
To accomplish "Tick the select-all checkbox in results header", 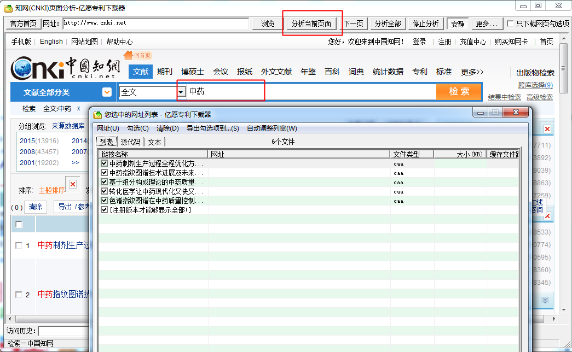I will 19,224.
